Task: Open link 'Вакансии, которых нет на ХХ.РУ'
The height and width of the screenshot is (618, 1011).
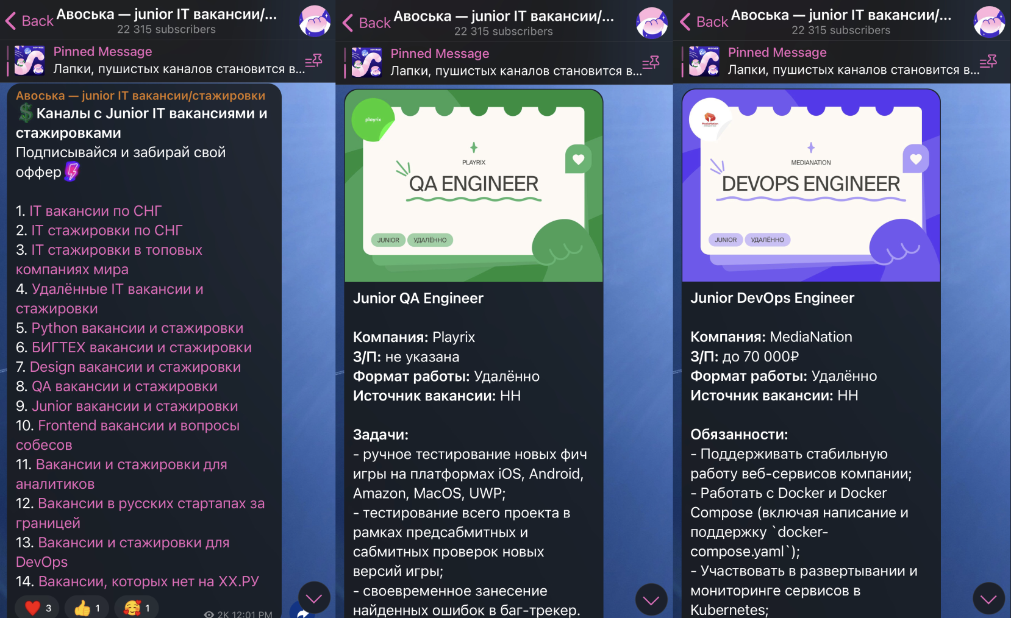Action: coord(149,581)
